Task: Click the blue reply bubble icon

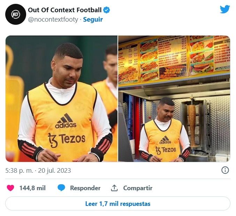Action: (61, 188)
